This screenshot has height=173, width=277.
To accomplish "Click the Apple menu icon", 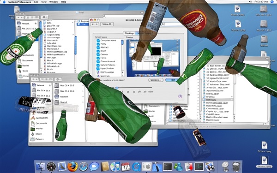I will coord(4,2).
